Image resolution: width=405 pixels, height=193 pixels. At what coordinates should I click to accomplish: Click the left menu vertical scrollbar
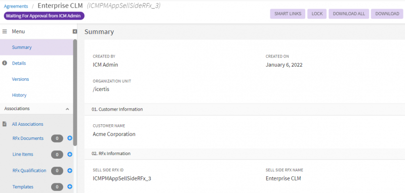75,93
